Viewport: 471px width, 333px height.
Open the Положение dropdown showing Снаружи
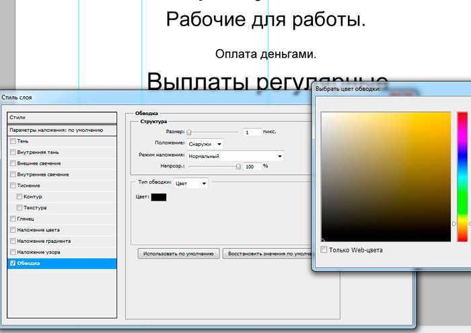(x=206, y=143)
